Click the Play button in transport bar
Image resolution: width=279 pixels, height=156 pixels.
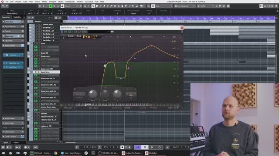click(152, 147)
